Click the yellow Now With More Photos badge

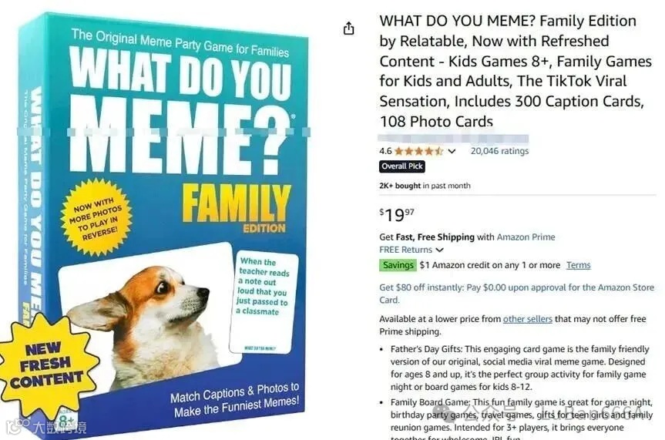[x=96, y=217]
